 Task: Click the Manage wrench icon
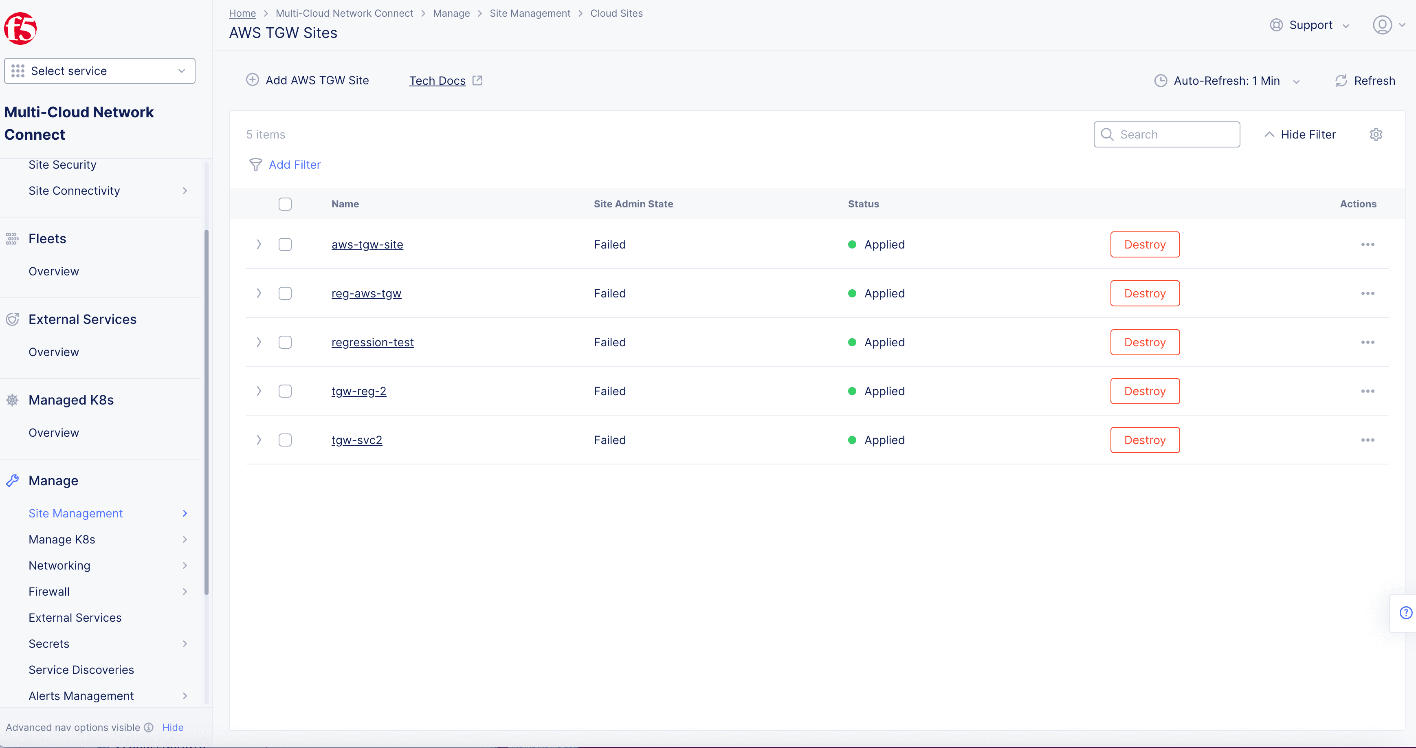pyautogui.click(x=12, y=481)
